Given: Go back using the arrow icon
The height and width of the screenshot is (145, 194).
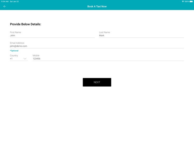Looking at the screenshot, I should click(x=5, y=6).
